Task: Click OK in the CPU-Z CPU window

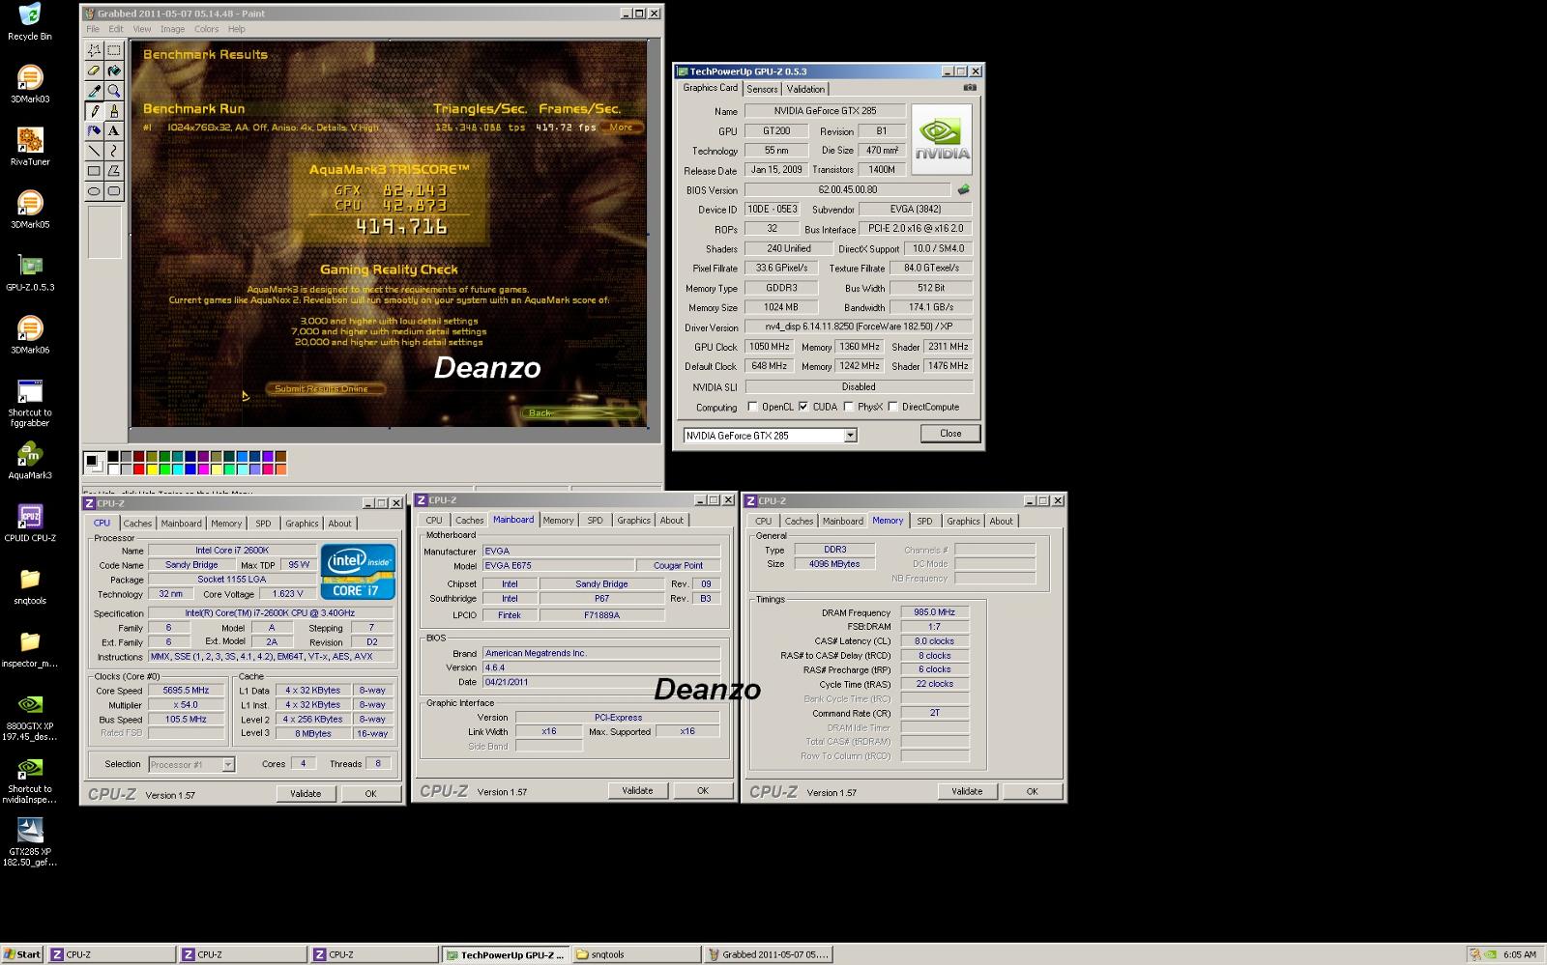Action: click(370, 793)
